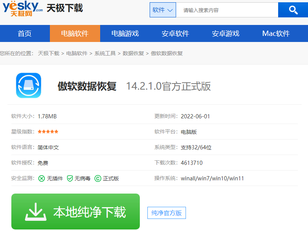Click the 电脑软件 breadcrumb link

[x=77, y=53]
